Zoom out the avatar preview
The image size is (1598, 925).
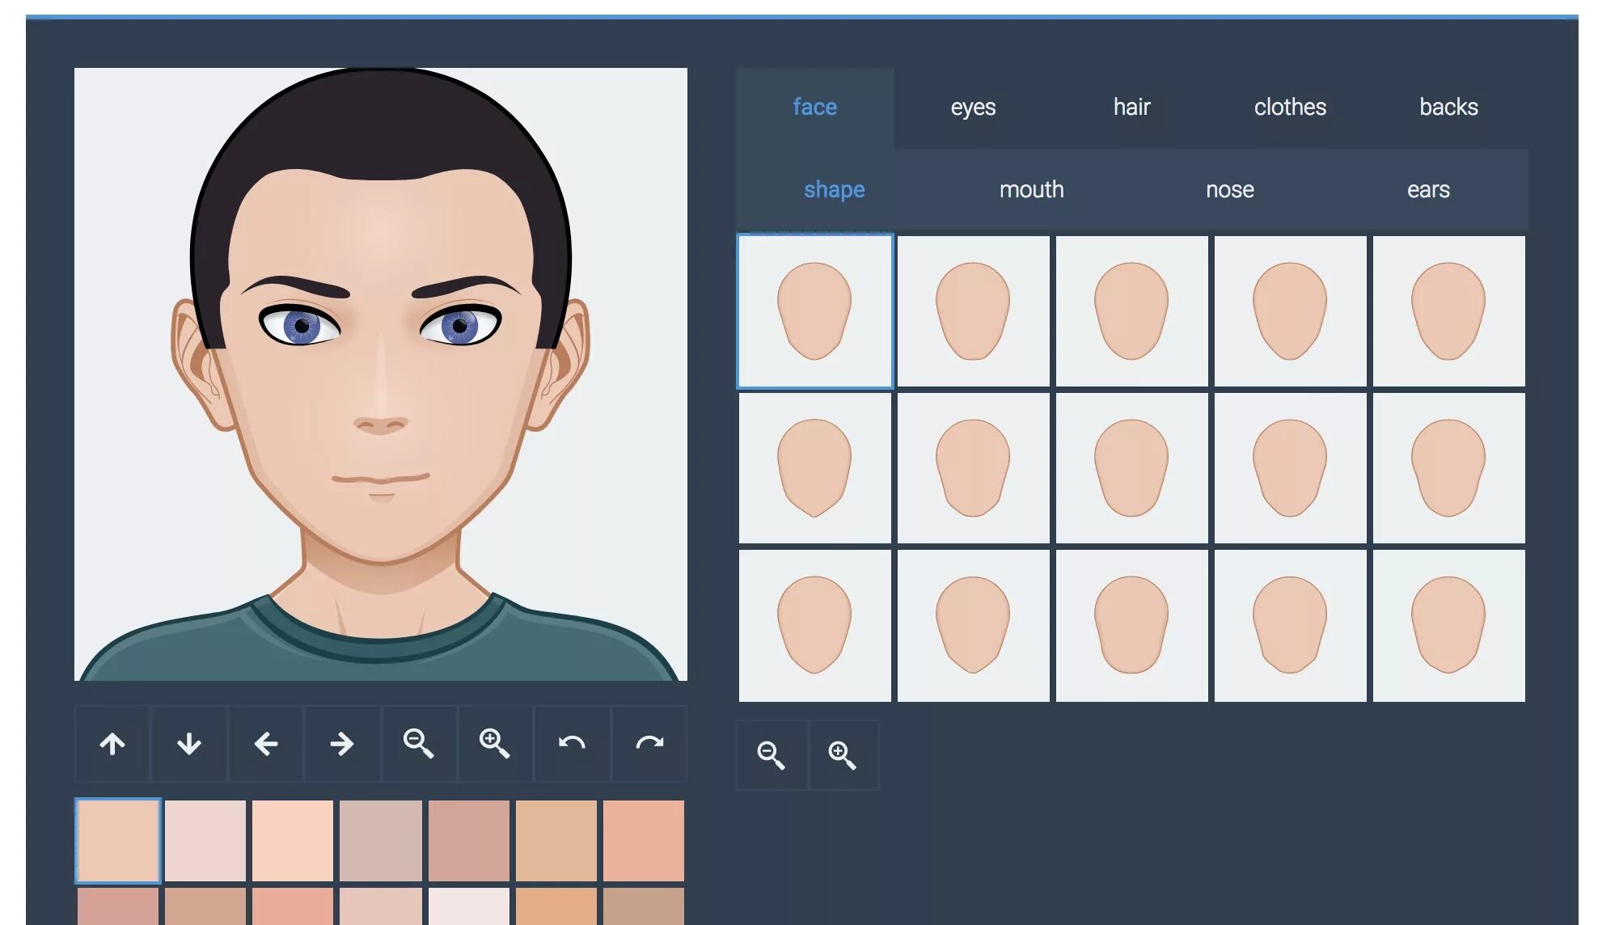pos(418,744)
